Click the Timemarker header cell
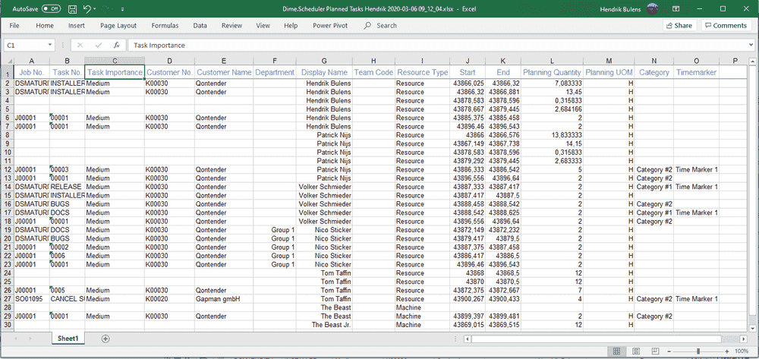Image resolution: width=759 pixels, height=359 pixels. 696,72
